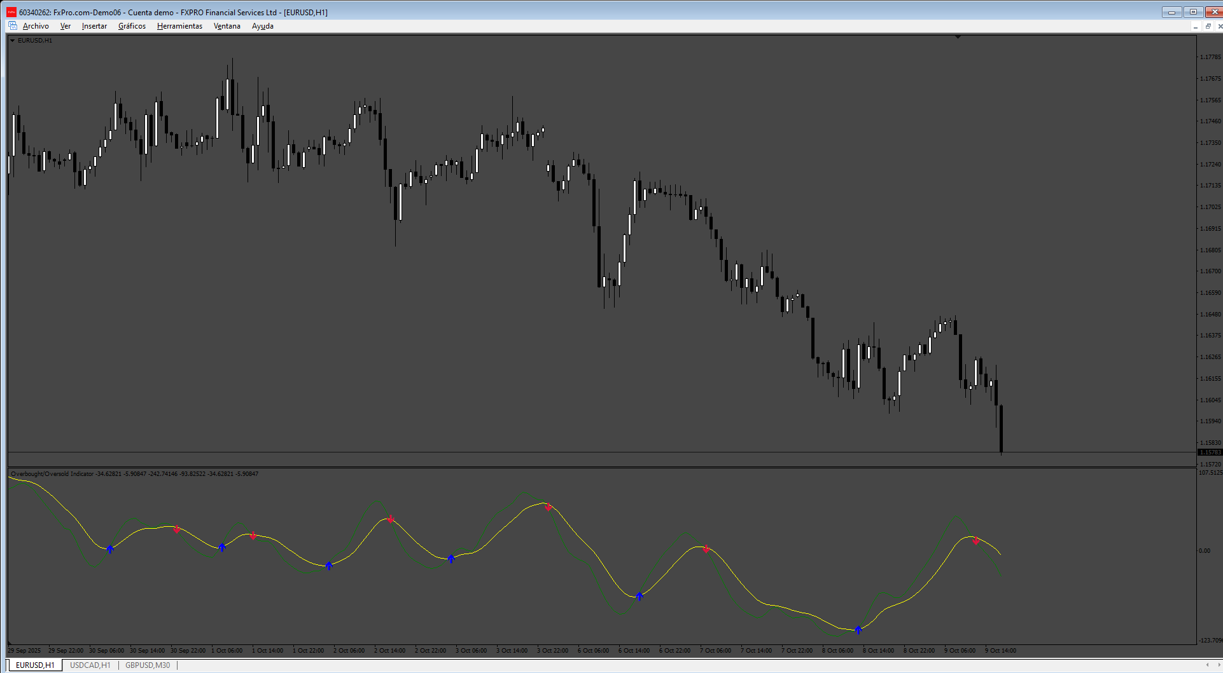This screenshot has height=673, width=1223.
Task: Click the last blue up arrow on indicator
Action: pos(858,630)
